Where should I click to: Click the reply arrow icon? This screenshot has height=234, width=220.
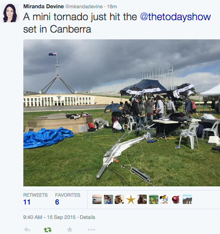[x=27, y=229]
